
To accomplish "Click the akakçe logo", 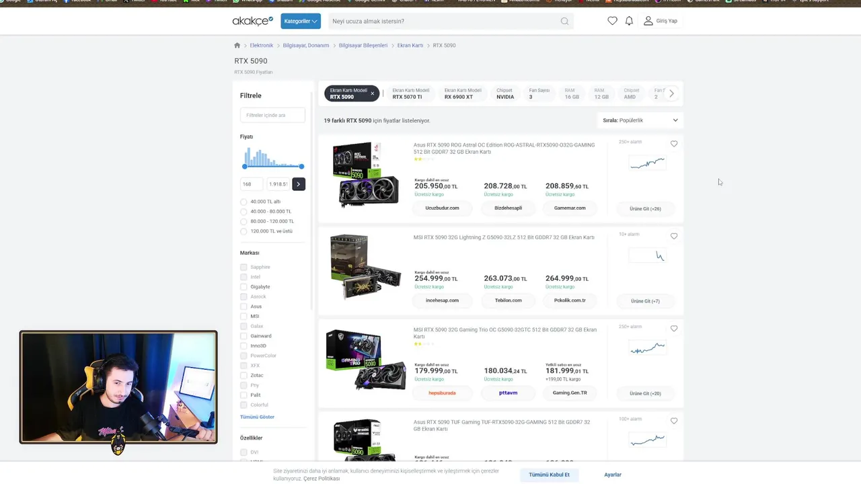I will 253,21.
